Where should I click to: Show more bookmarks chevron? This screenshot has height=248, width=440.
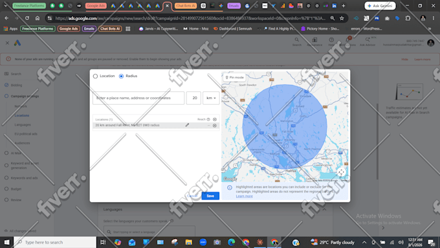(x=430, y=28)
